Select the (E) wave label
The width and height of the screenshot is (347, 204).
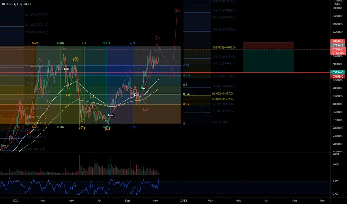(107, 128)
